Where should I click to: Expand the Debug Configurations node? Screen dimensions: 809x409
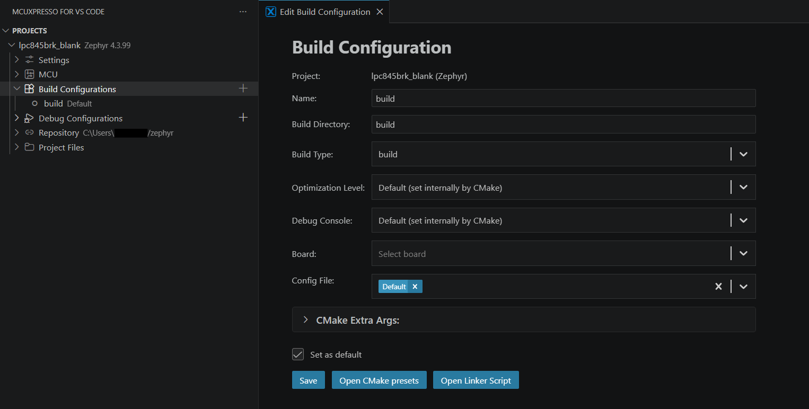pos(17,118)
